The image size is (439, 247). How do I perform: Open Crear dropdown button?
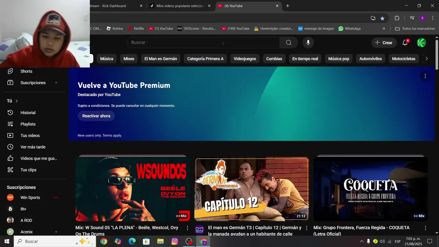(x=383, y=43)
